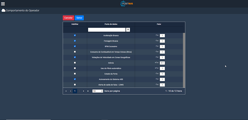248x120 pixels.
Task: Open the hamburger navigation menu
Action: 3,4
